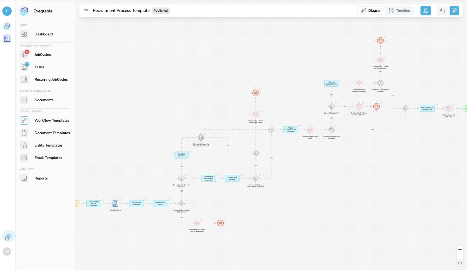Click the Welcome onboard auto-email node
Image resolution: width=467 pixels, height=270 pixels.
pos(449,108)
